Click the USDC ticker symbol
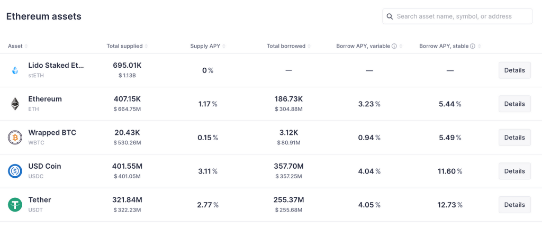 (x=36, y=176)
